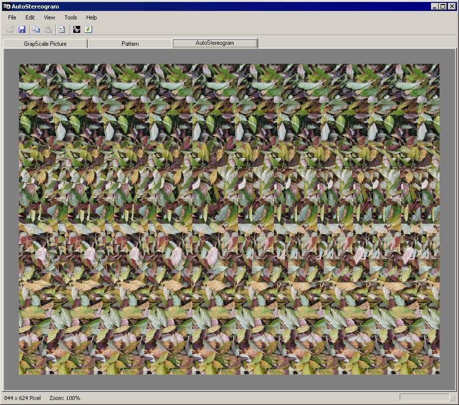The image size is (459, 405).
Task: Switch to the GrayScale Picture tab
Action: [45, 44]
